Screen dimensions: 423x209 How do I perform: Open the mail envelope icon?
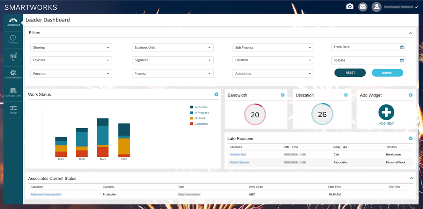(363, 7)
